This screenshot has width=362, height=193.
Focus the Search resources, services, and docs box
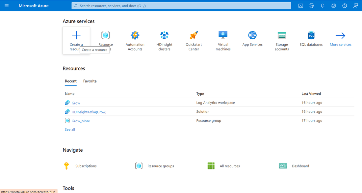point(181,6)
